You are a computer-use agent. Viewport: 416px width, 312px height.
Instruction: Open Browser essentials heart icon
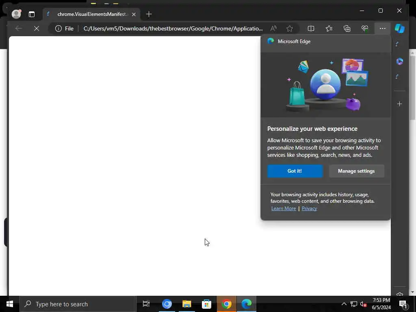pos(365,28)
